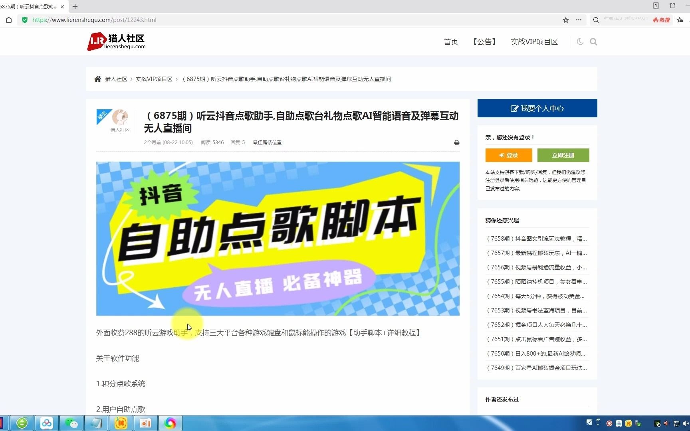Click the 自助点歌脚本 banner image
This screenshot has width=690, height=431.
click(278, 239)
